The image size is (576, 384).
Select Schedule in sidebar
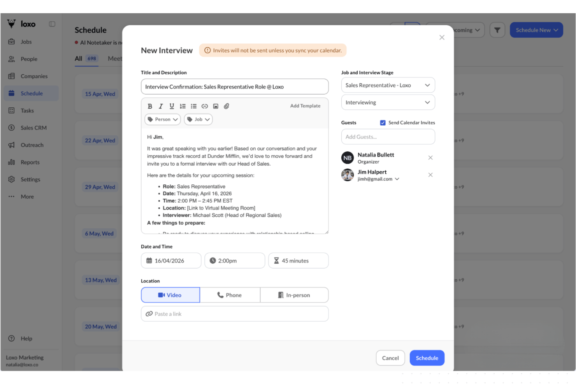tap(31, 93)
